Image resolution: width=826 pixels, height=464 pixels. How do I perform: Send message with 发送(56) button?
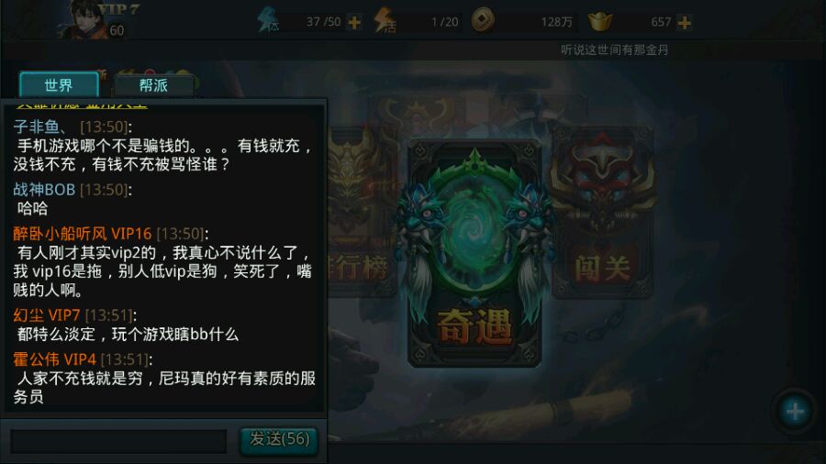click(279, 439)
